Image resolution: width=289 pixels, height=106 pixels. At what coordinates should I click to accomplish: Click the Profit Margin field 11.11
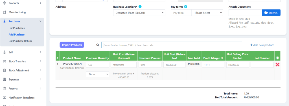click(x=213, y=65)
